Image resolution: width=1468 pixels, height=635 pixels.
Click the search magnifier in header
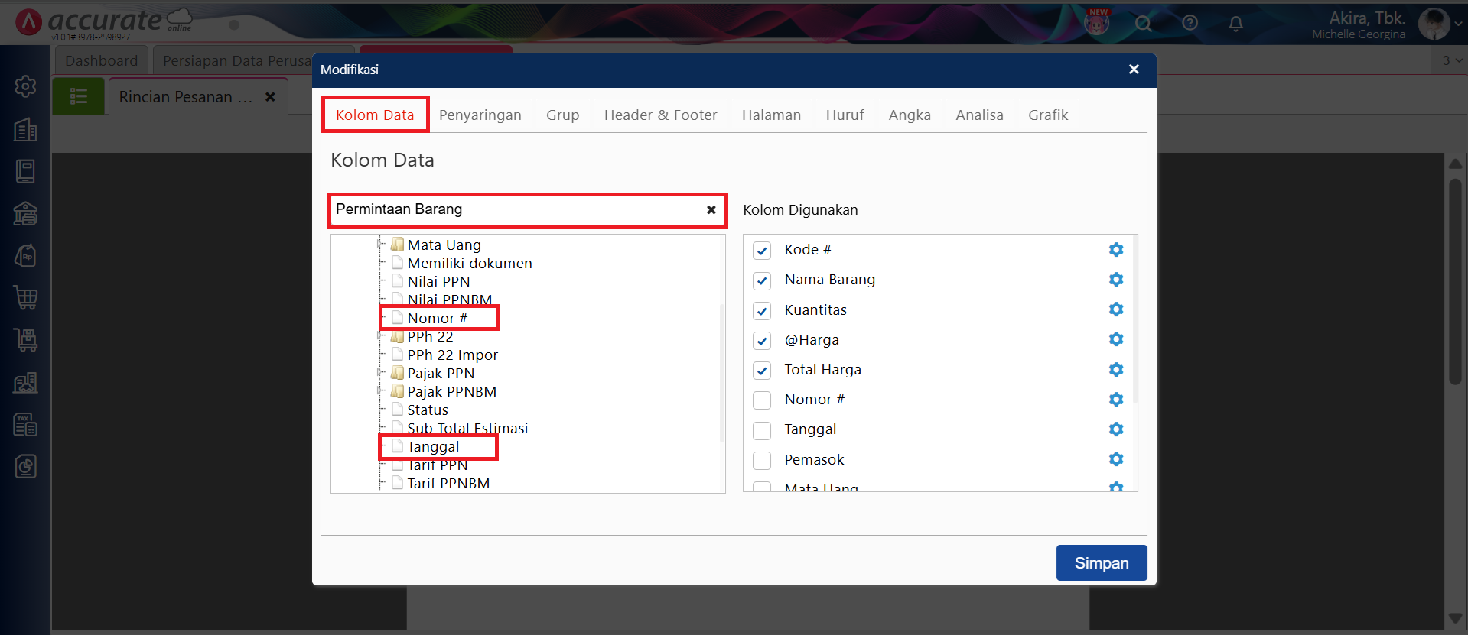1143,24
